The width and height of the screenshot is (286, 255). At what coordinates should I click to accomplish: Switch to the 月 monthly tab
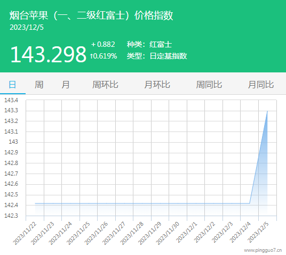point(66,85)
